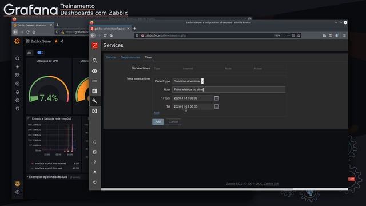Image resolution: width=366 pixels, height=206 pixels.
Task: Toggle the blue switch in the Grafana dashboard
Action: (40, 53)
